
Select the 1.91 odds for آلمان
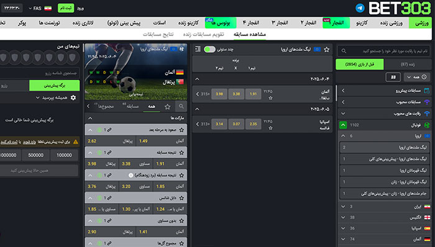point(253,94)
